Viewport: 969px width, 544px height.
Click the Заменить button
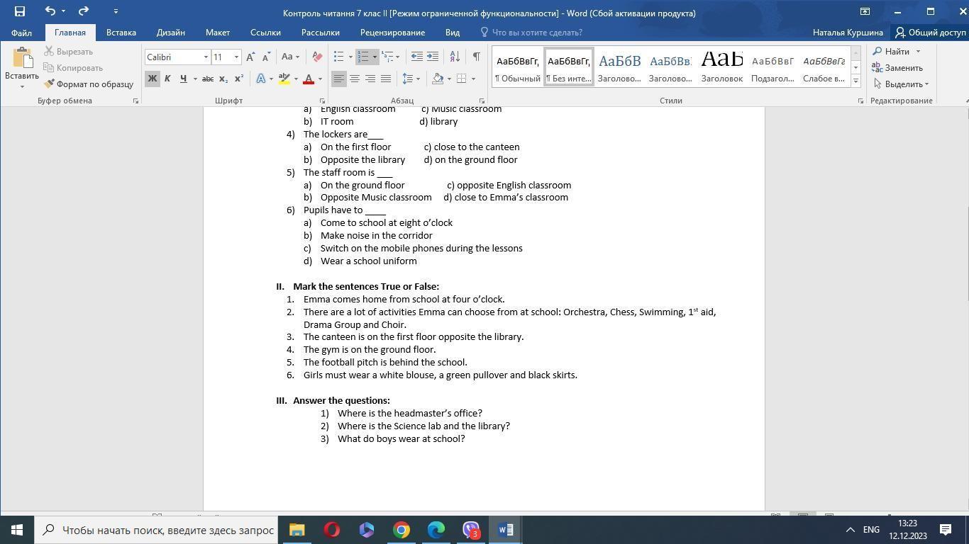(x=897, y=67)
